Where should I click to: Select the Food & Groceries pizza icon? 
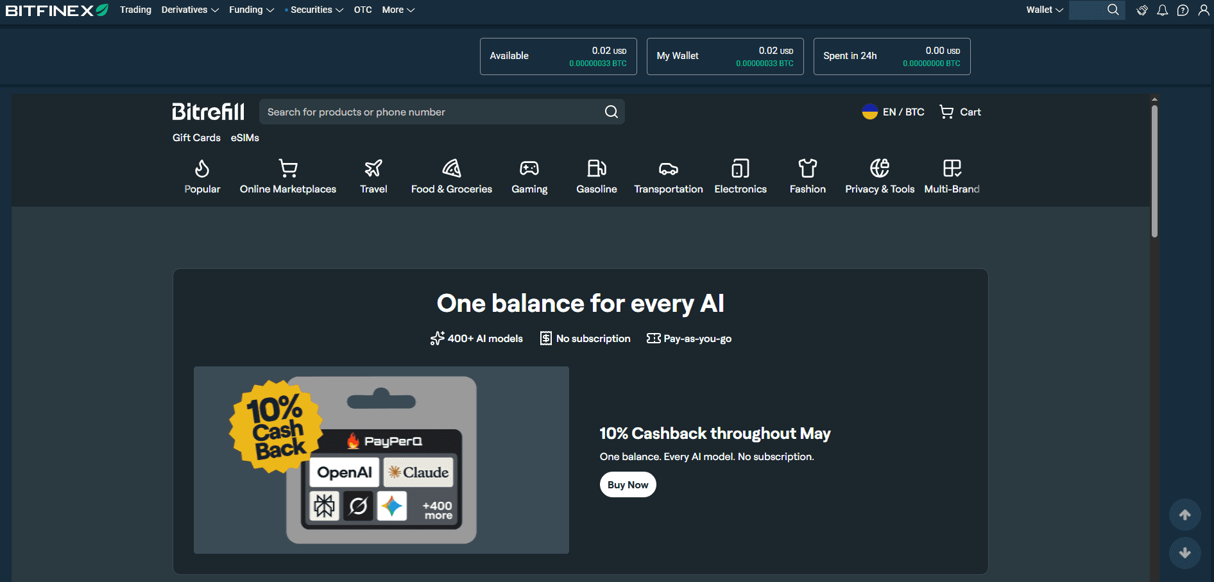tap(452, 168)
